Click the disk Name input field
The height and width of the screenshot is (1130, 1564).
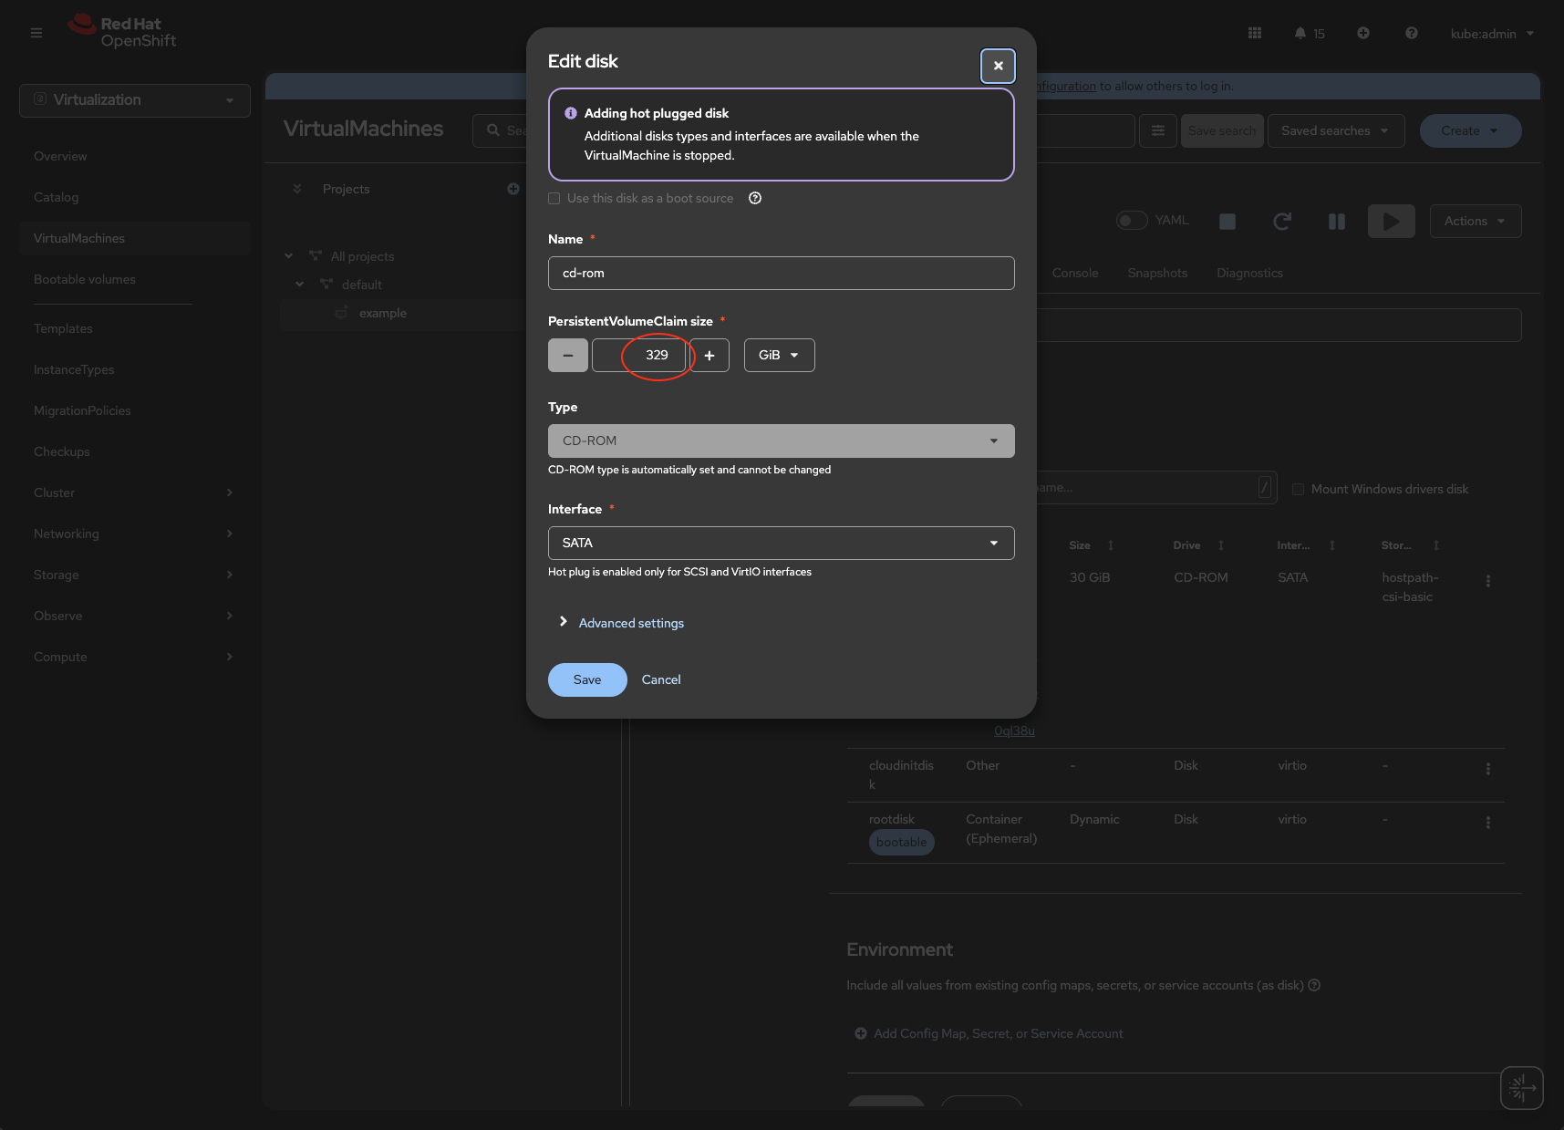tap(781, 274)
